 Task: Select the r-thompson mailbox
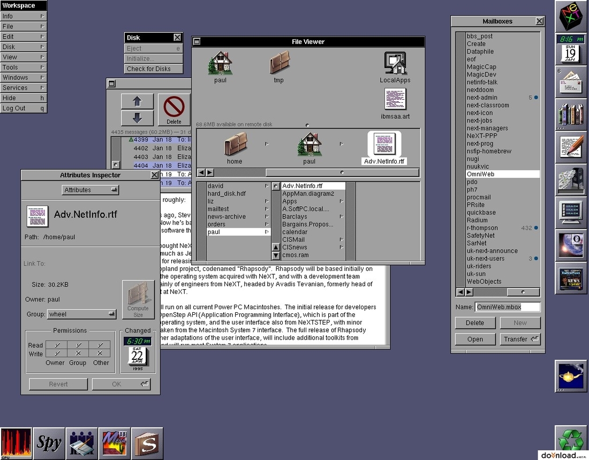click(503, 228)
